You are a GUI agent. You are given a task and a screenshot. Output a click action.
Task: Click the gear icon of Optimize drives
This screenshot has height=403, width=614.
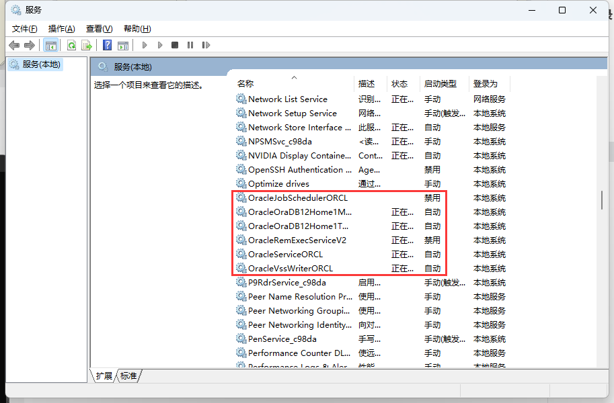click(x=241, y=183)
